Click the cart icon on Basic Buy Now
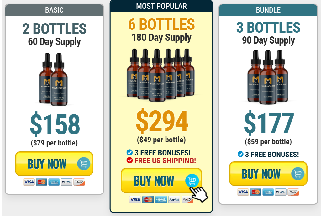The height and width of the screenshot is (216, 321). [x=84, y=164]
